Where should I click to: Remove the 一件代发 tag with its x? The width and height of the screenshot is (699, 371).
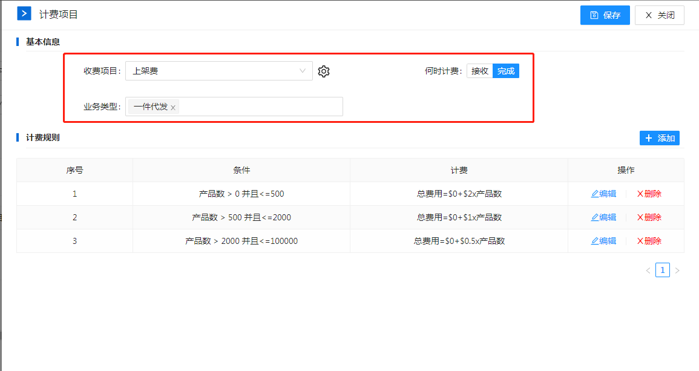pos(173,108)
